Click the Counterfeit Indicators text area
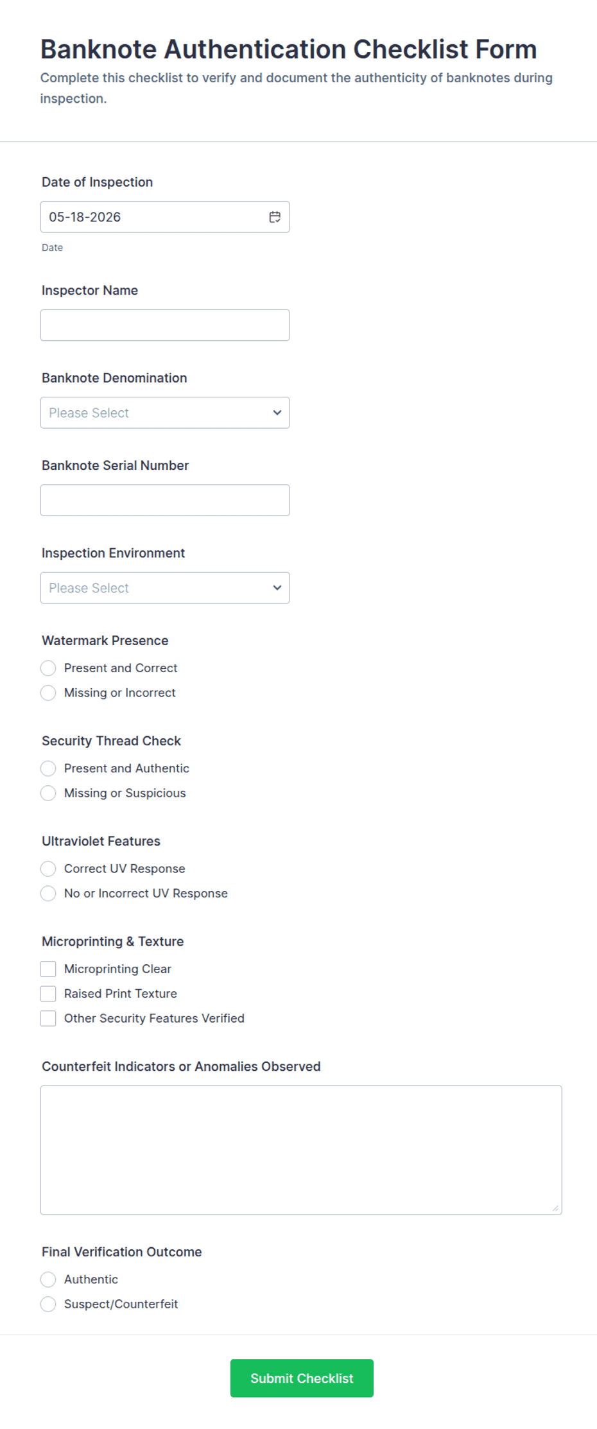The width and height of the screenshot is (597, 1429). [301, 1150]
